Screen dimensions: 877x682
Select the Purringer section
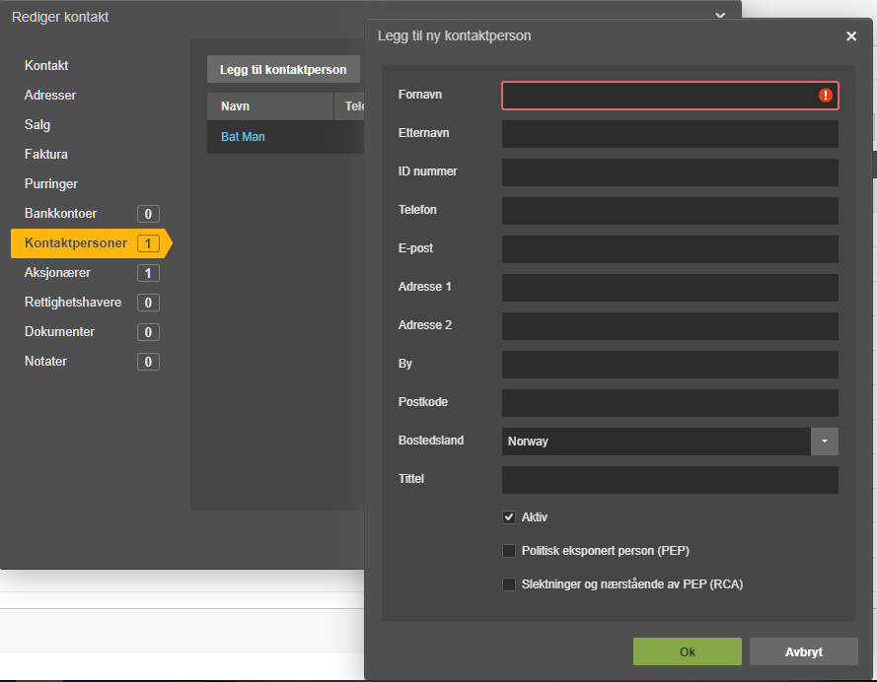pos(51,183)
